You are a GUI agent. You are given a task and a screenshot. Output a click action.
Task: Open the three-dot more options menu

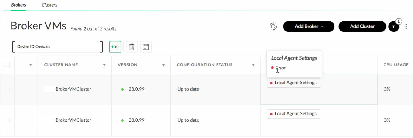[x=406, y=27]
